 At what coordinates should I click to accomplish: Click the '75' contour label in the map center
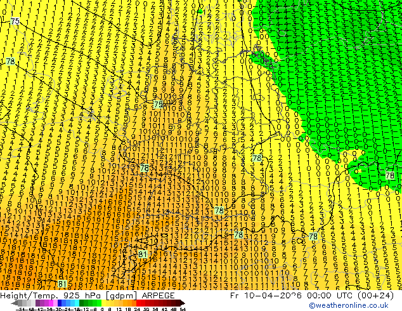[158, 105]
